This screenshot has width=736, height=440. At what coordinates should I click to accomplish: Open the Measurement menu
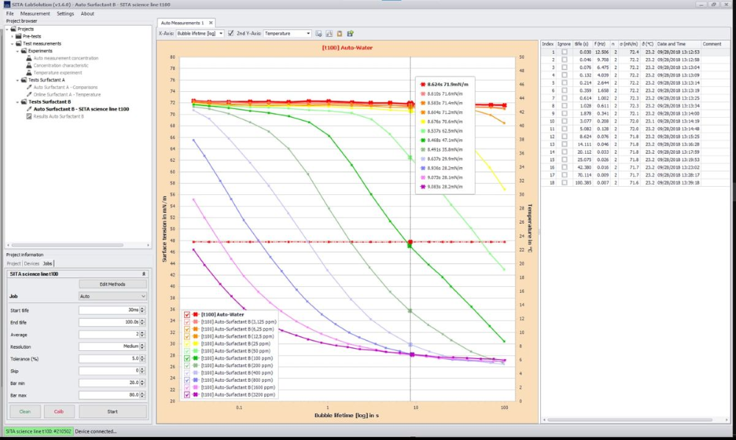(x=35, y=13)
